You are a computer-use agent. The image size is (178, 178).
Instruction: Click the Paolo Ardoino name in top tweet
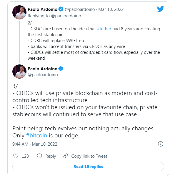[42, 9]
